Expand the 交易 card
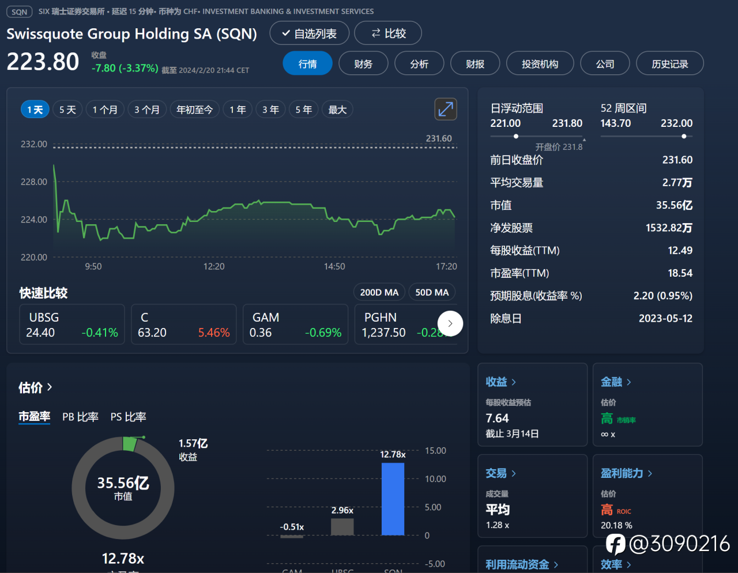This screenshot has height=573, width=738. point(500,473)
